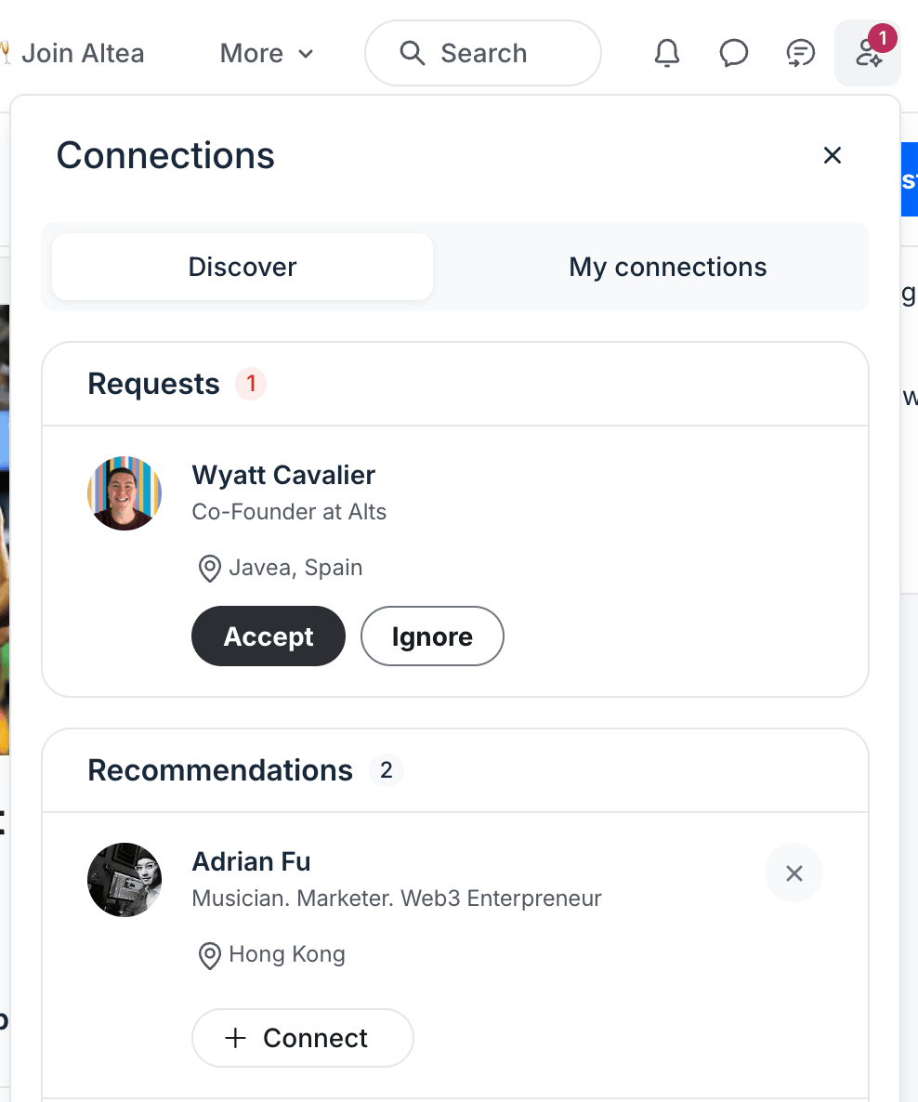Connect with Adrian Fu
This screenshot has width=918, height=1102.
pos(303,1038)
